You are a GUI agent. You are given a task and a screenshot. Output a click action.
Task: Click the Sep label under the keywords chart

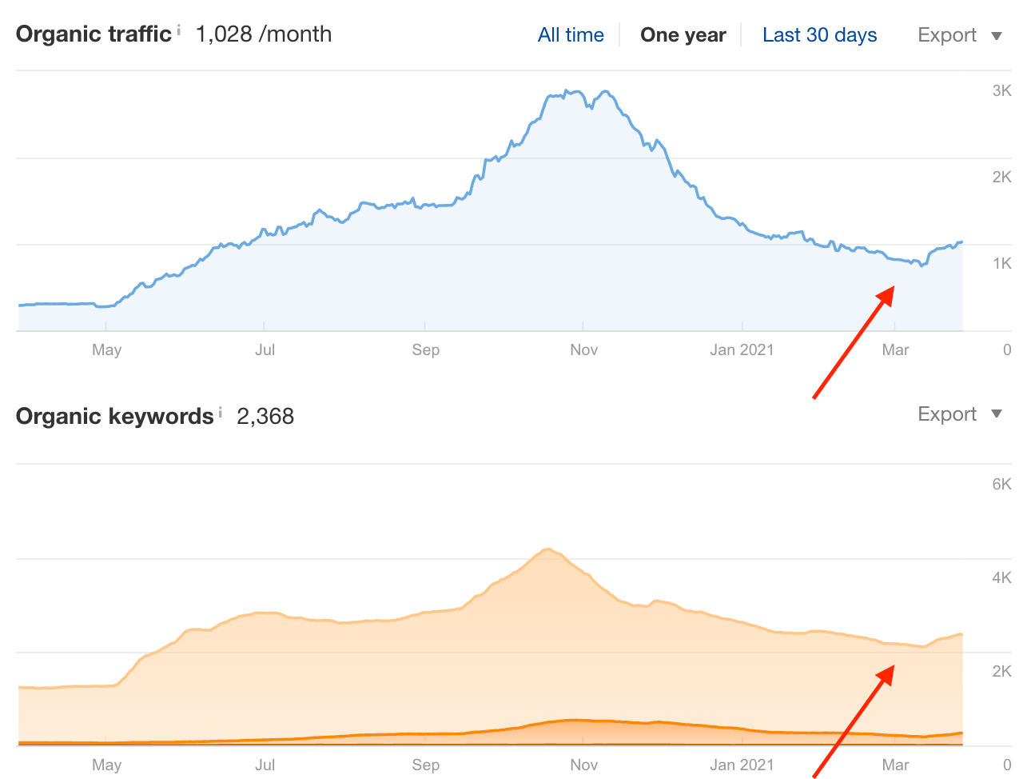(x=425, y=765)
